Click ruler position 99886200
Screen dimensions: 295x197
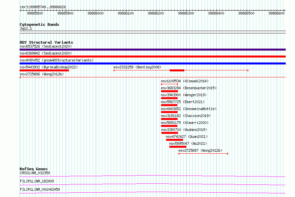[x=156, y=13]
